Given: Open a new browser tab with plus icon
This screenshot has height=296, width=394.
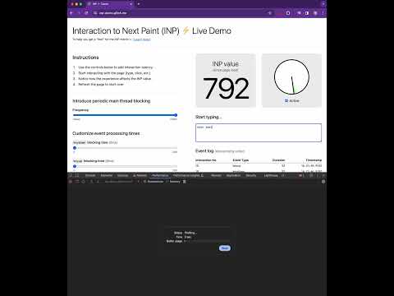Looking at the screenshot, I should [139, 4].
